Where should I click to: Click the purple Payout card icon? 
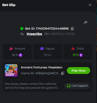point(42,49)
